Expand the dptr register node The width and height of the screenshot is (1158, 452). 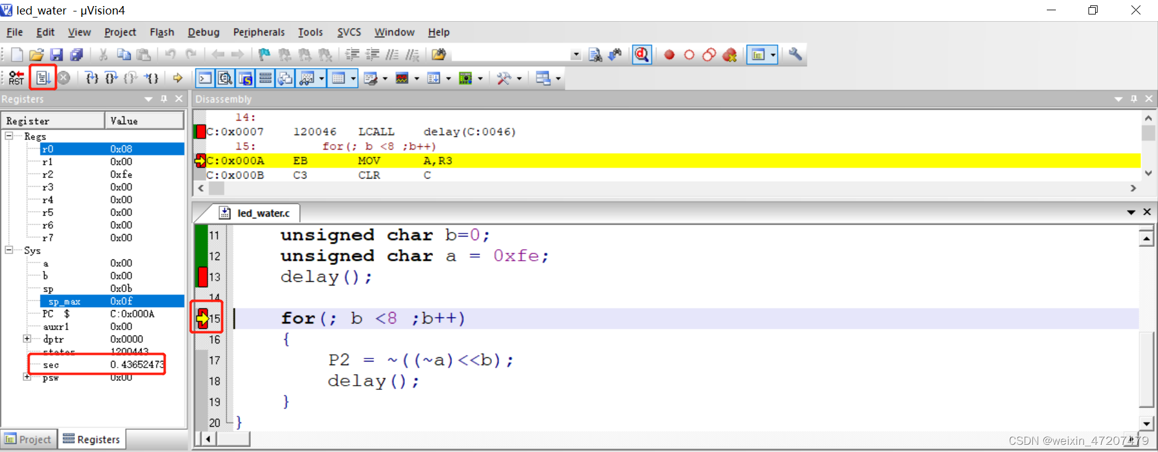[x=27, y=339]
